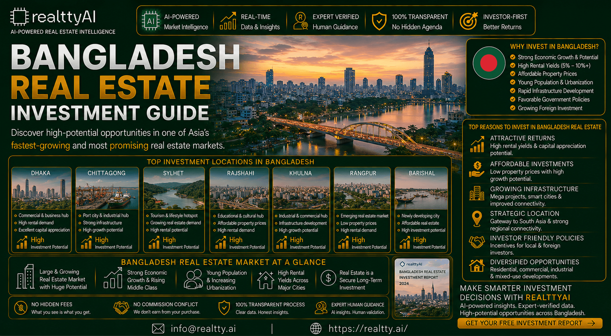Click the Growing Infrastructure buildings icon

pos(477,193)
